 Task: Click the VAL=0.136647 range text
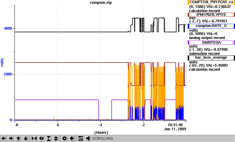click(219, 7)
